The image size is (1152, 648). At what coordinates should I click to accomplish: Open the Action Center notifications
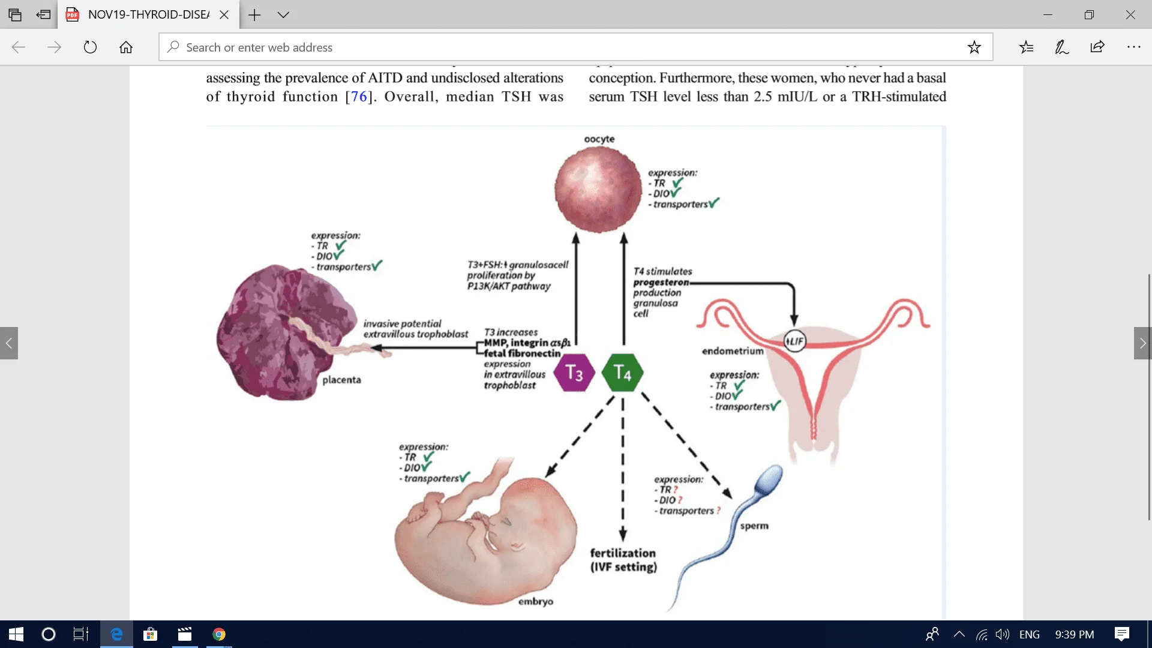[1122, 634]
